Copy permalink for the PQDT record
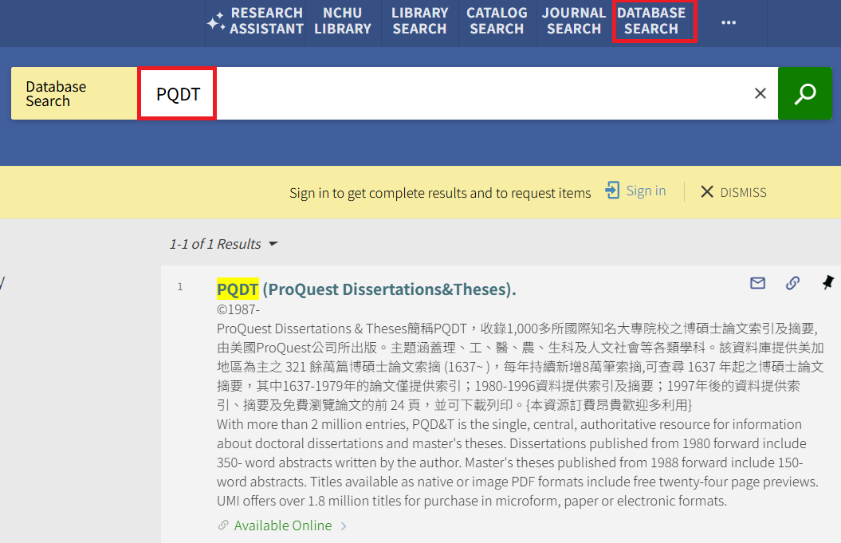The height and width of the screenshot is (543, 841). click(792, 283)
